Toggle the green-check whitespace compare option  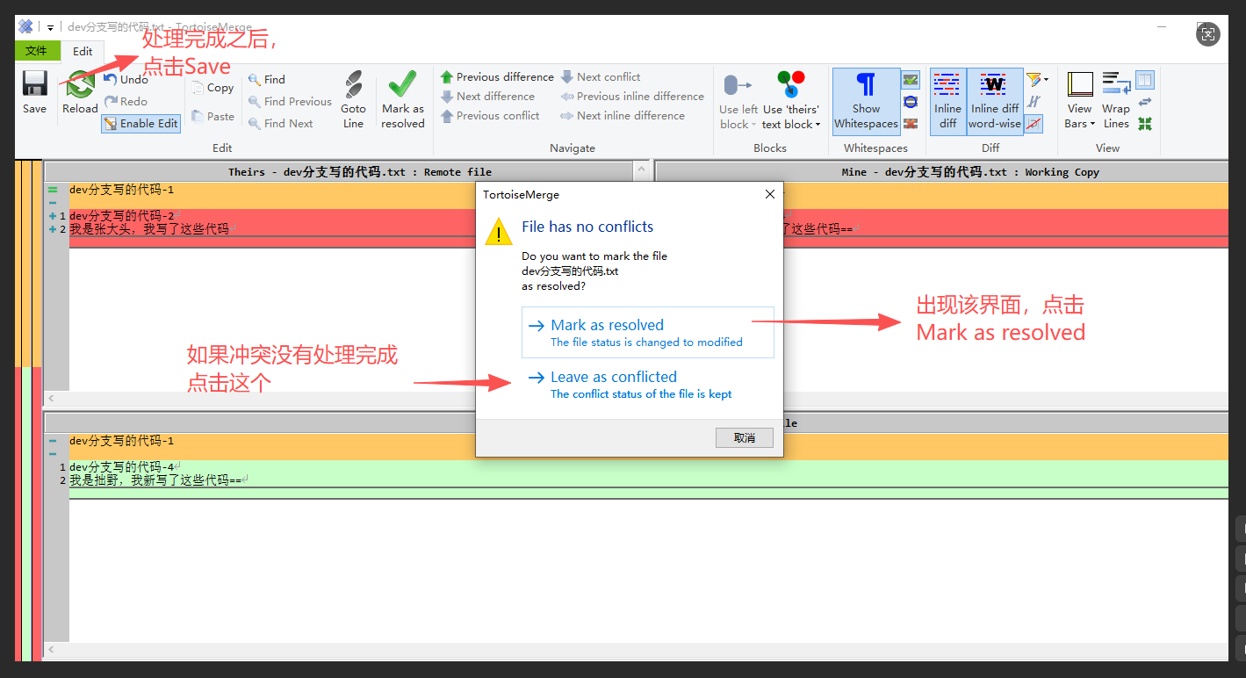911,79
